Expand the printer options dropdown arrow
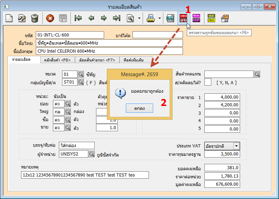 click(x=160, y=18)
